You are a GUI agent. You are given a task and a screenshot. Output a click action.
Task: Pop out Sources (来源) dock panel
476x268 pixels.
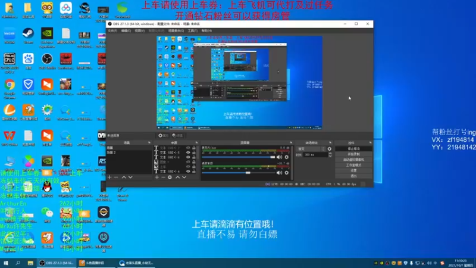click(196, 142)
